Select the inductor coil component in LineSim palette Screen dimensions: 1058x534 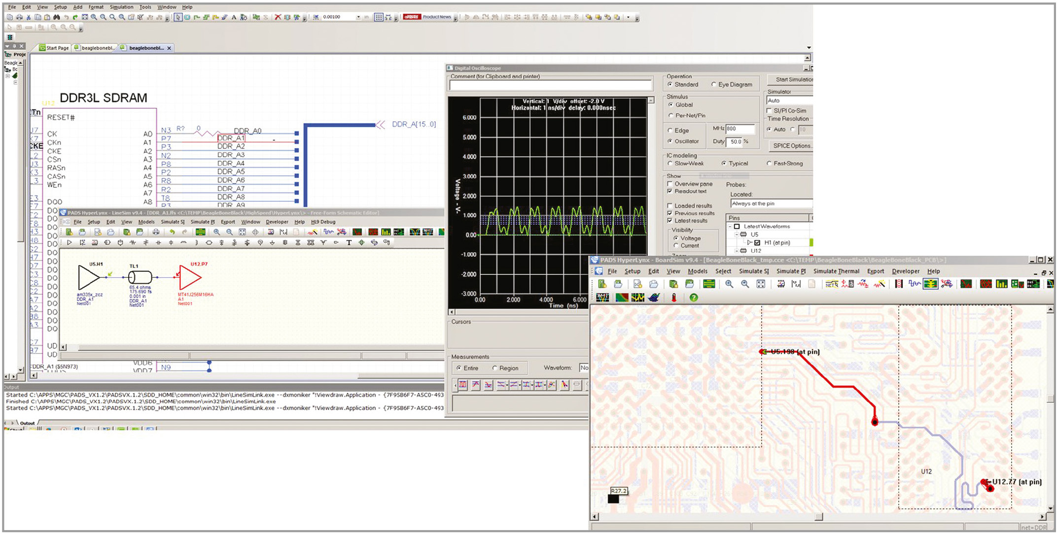[x=183, y=242]
